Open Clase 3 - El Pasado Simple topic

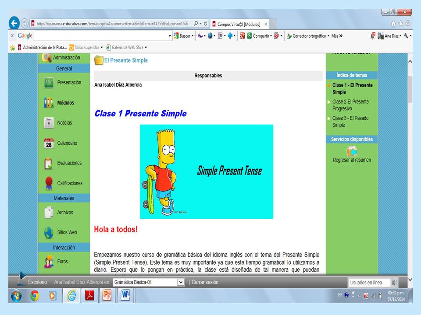[350, 121]
